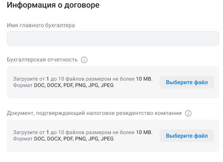The width and height of the screenshot is (223, 162).
Task: Choose file for Бухгалтерская отчетность upload
Action: pos(187,82)
